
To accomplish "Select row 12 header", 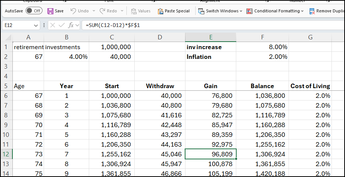I will point(6,154).
